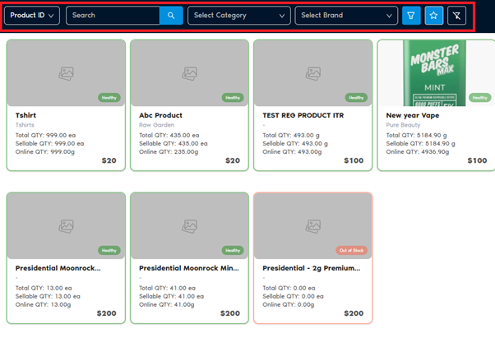Image resolution: width=495 pixels, height=352 pixels.
Task: Open the New year Vape title
Action: pyautogui.click(x=413, y=115)
